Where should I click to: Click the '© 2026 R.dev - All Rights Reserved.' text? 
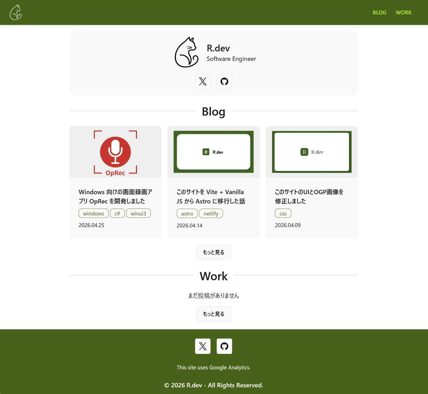(x=214, y=385)
